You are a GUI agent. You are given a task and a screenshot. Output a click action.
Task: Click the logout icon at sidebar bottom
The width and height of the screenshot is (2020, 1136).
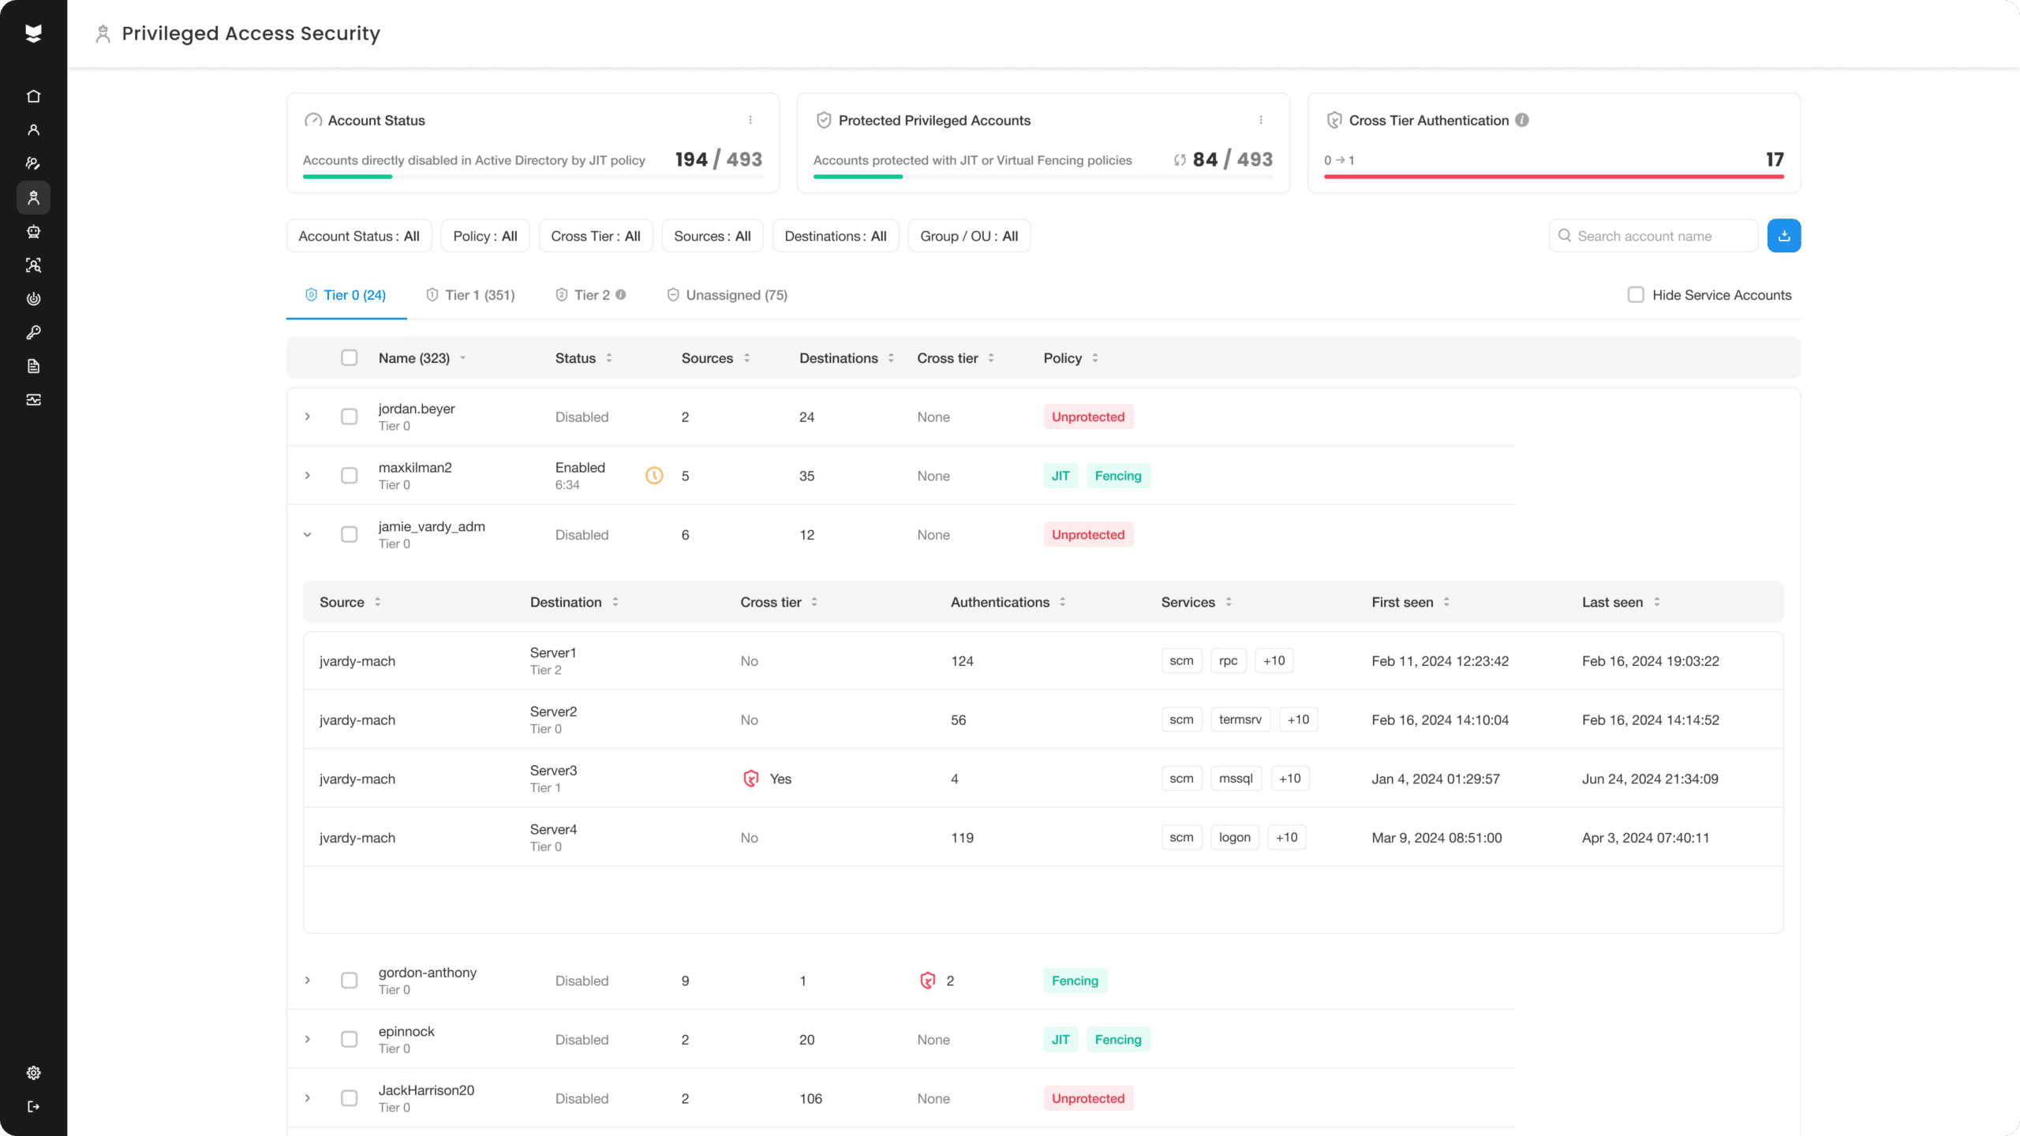coord(33,1107)
